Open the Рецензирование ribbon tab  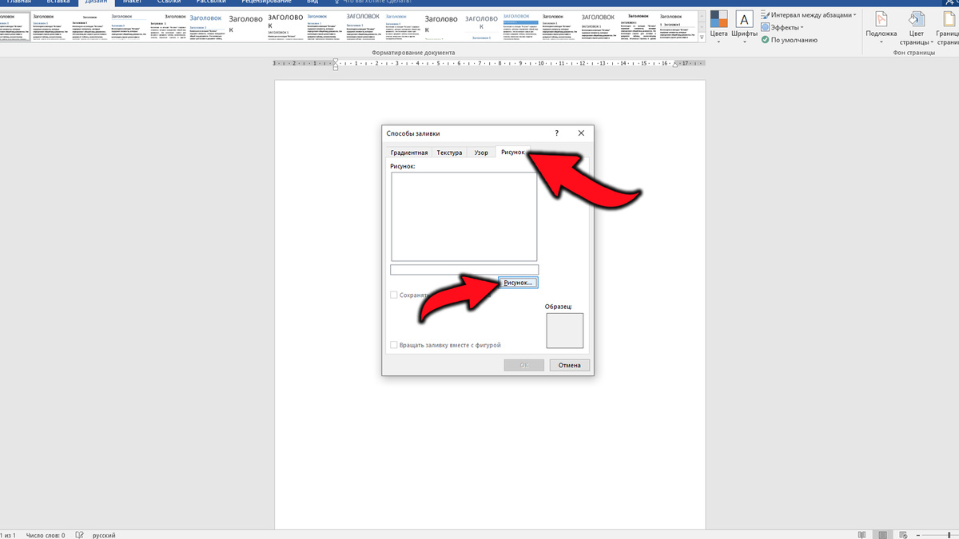pyautogui.click(x=265, y=2)
